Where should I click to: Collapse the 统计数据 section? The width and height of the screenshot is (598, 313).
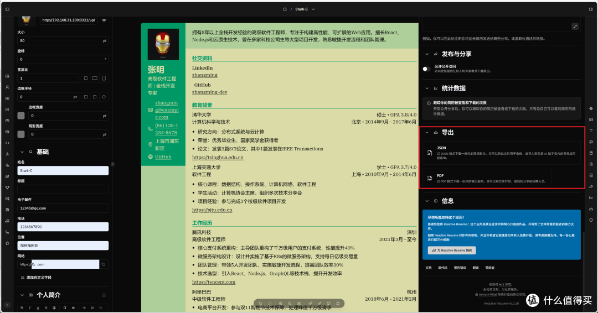pos(427,88)
